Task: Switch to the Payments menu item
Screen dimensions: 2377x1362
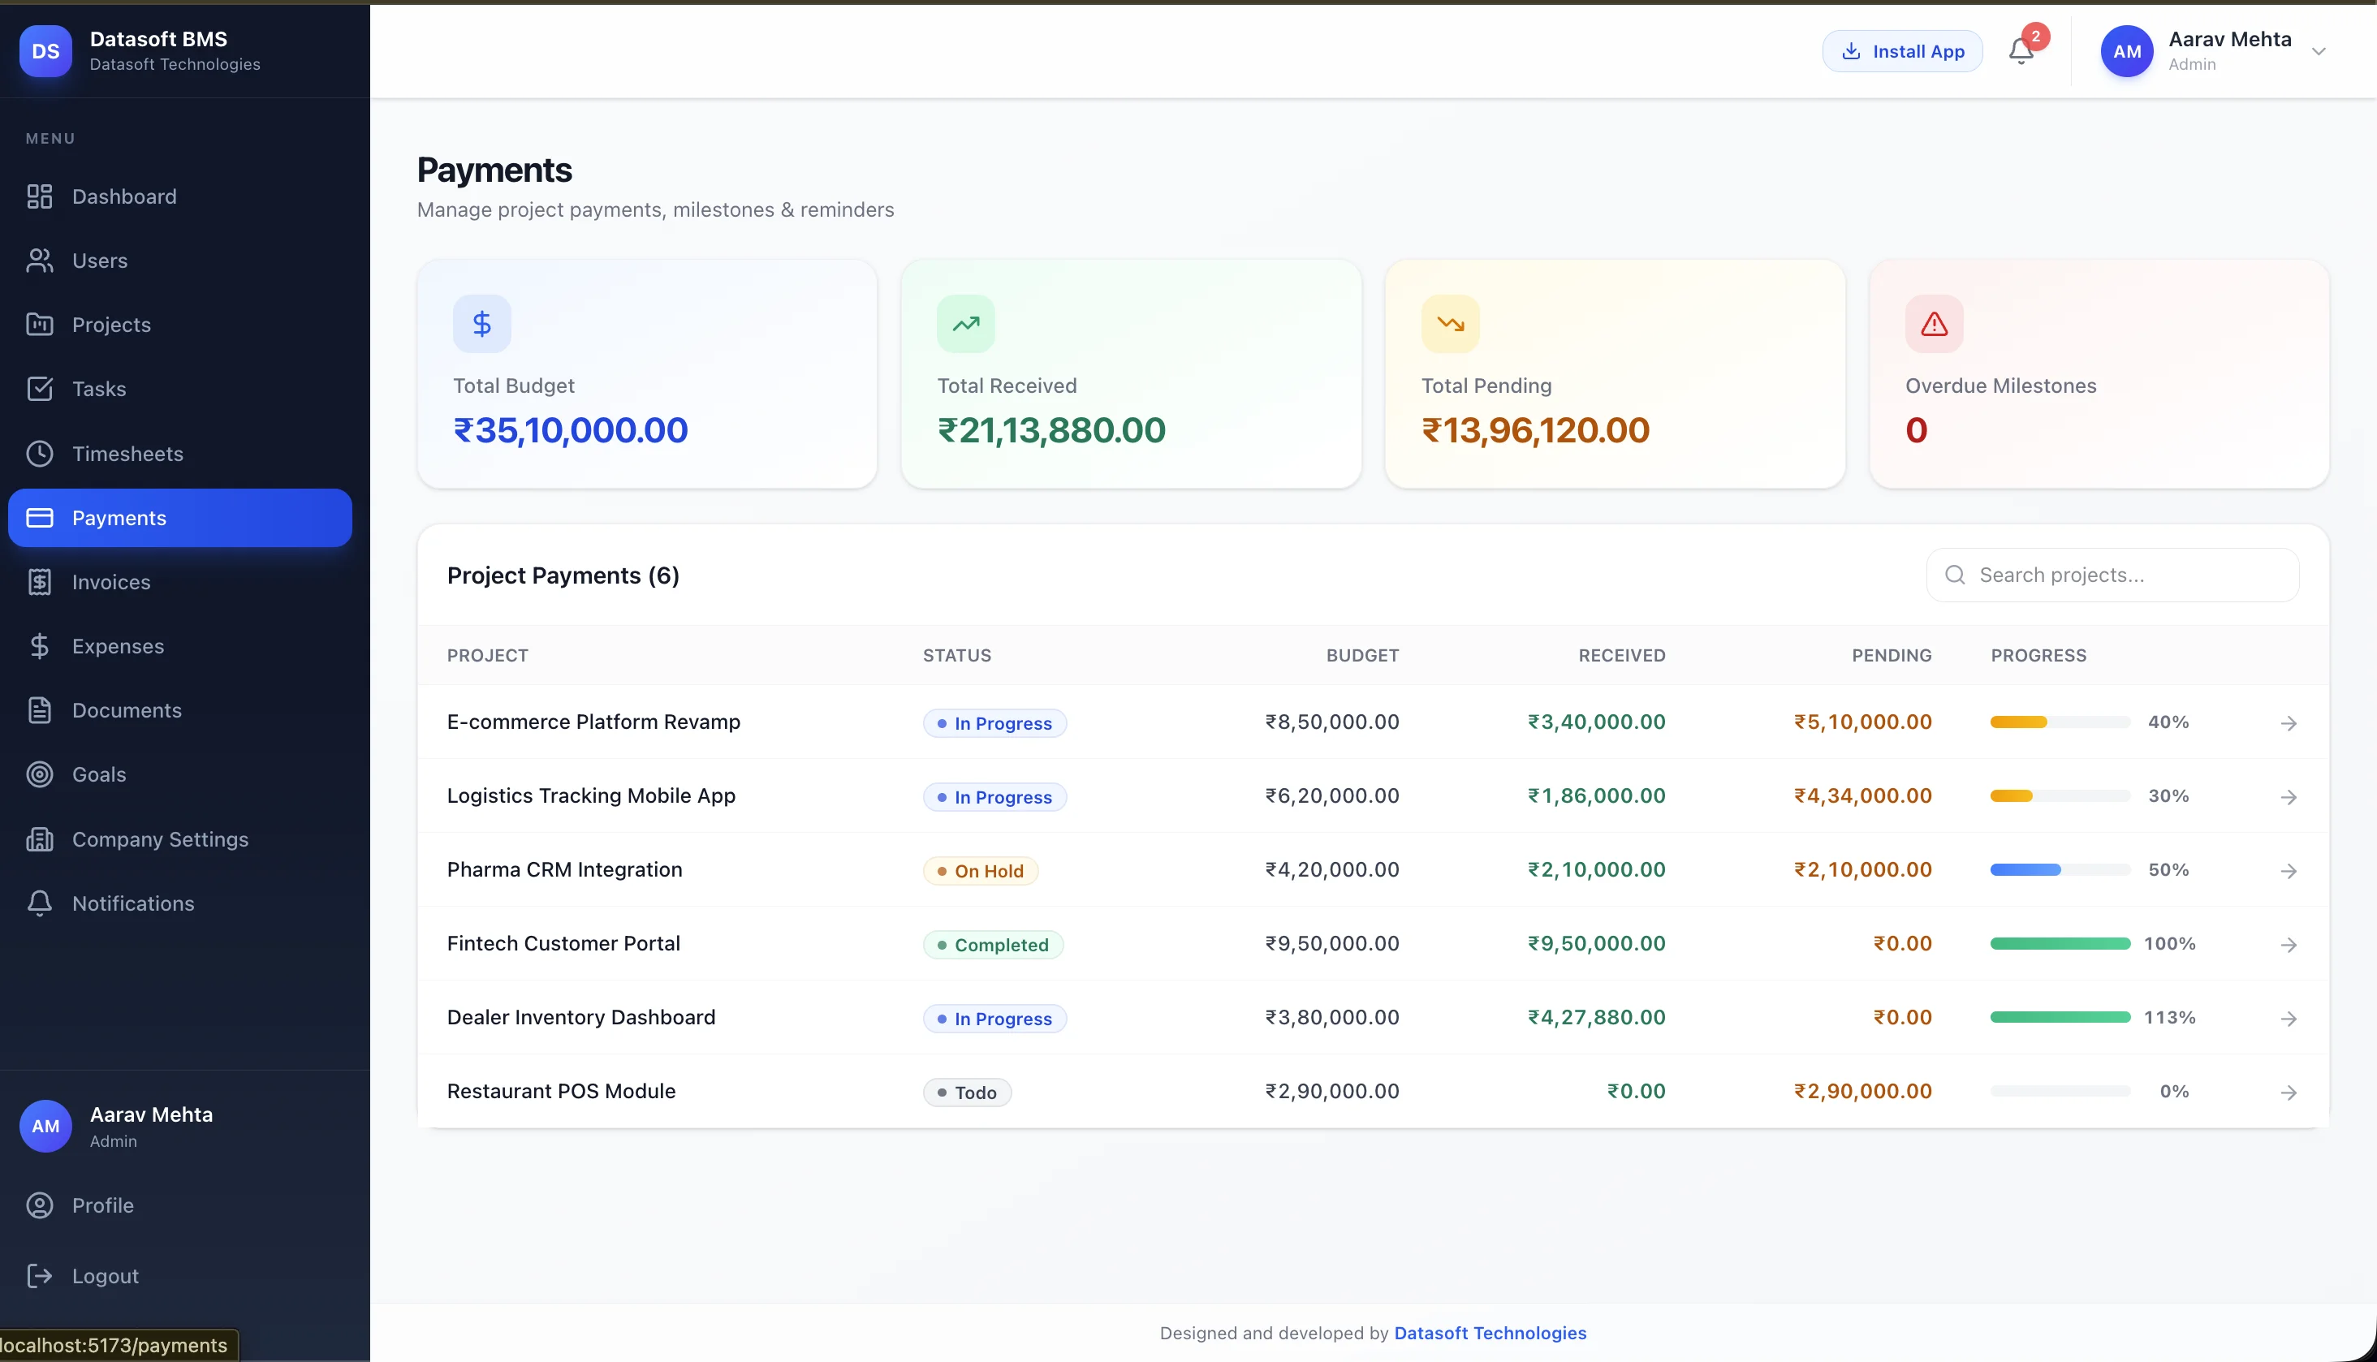Action: [x=119, y=517]
